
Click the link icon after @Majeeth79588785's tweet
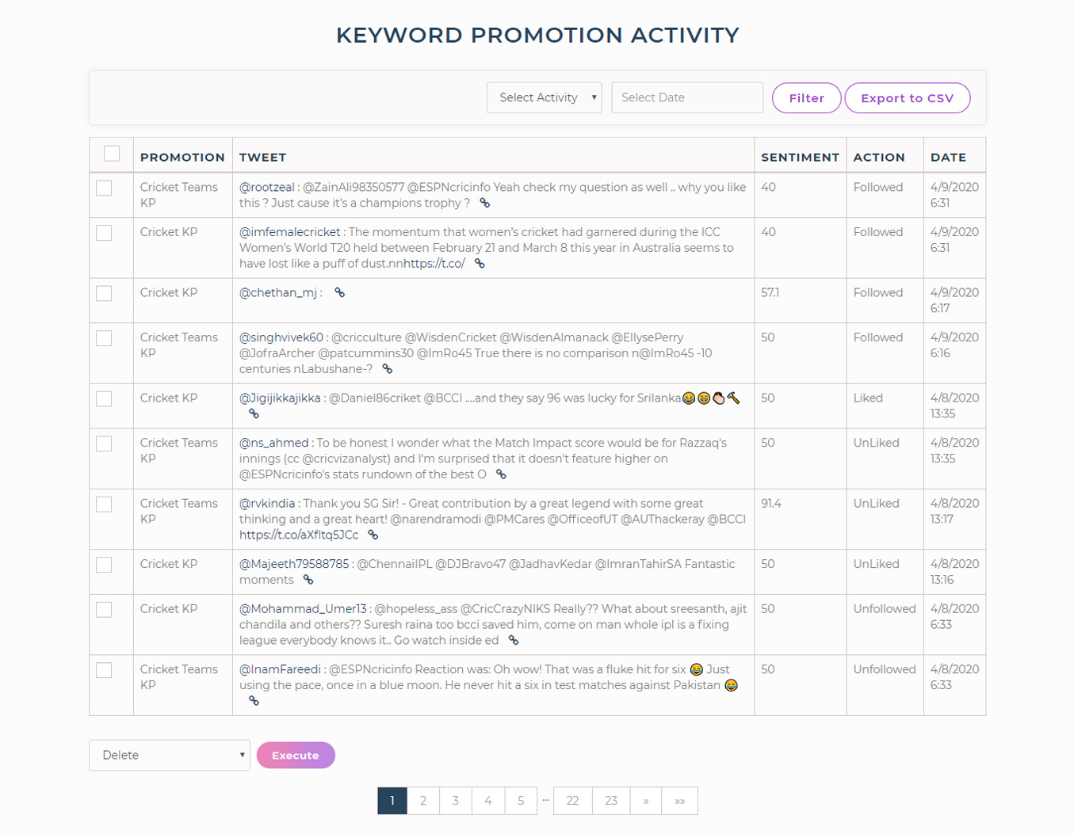pos(308,580)
